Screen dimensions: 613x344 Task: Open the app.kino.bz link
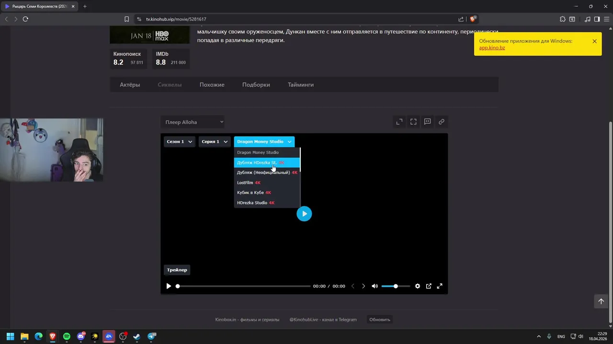[x=492, y=48]
